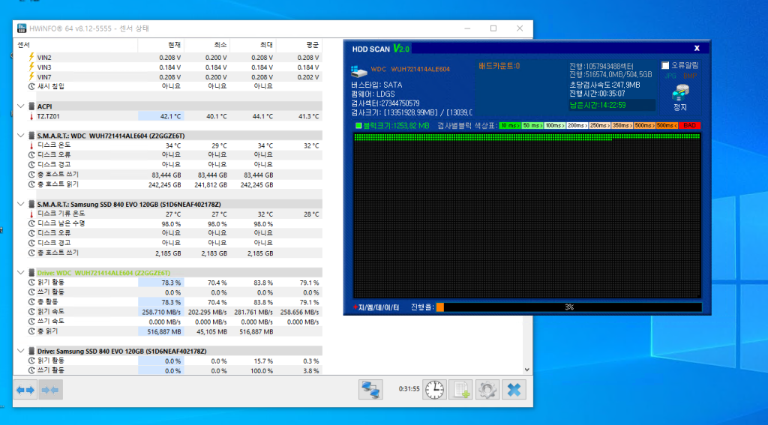This screenshot has height=425, width=768.
Task: Click the lightning icon of the VIN2 row
Action: coord(31,57)
